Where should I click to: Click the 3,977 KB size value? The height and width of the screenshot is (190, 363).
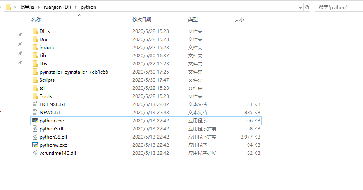[x=250, y=137]
